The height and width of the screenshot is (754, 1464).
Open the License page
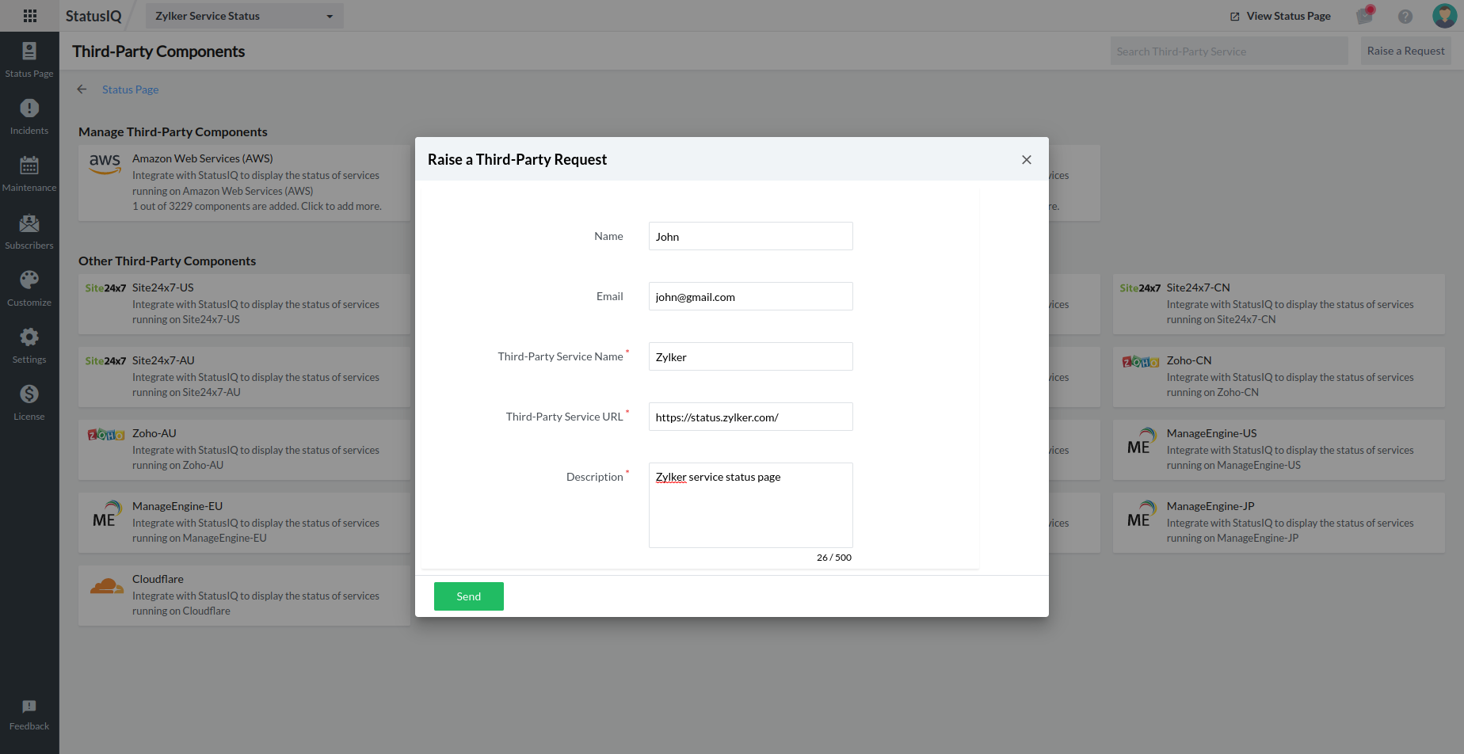pyautogui.click(x=29, y=401)
